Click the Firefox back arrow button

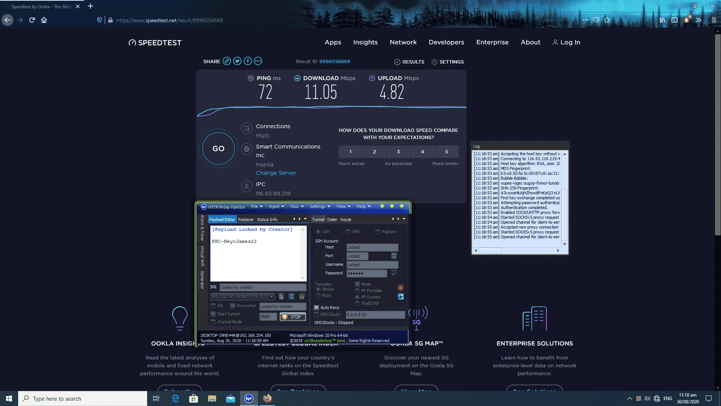tap(8, 20)
